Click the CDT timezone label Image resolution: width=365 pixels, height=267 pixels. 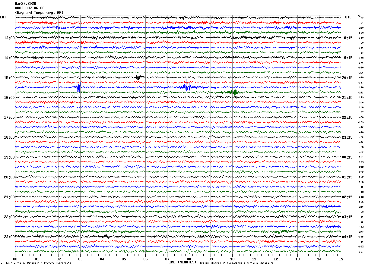3,17
